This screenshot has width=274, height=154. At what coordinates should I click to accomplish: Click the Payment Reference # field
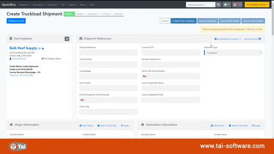click(x=170, y=65)
